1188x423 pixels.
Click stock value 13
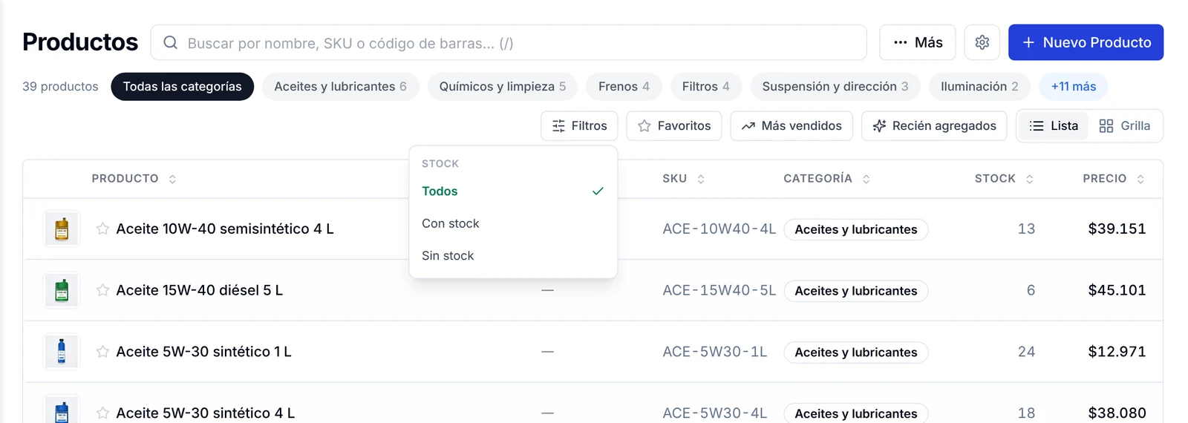pos(1026,229)
